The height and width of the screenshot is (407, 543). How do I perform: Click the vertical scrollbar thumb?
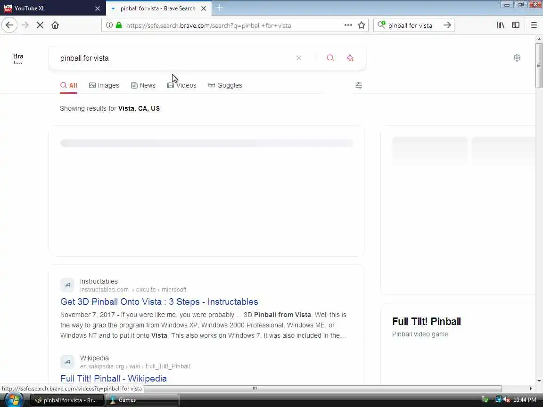[x=539, y=65]
